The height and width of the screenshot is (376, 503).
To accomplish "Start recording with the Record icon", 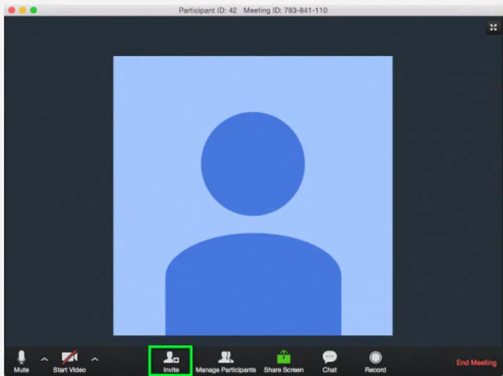I will [x=375, y=357].
